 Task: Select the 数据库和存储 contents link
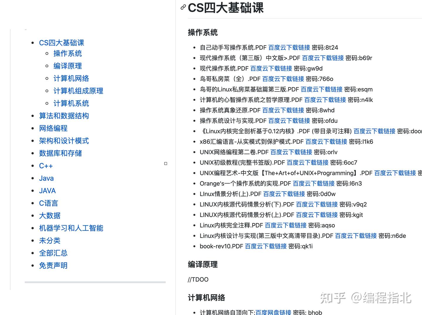click(x=60, y=153)
